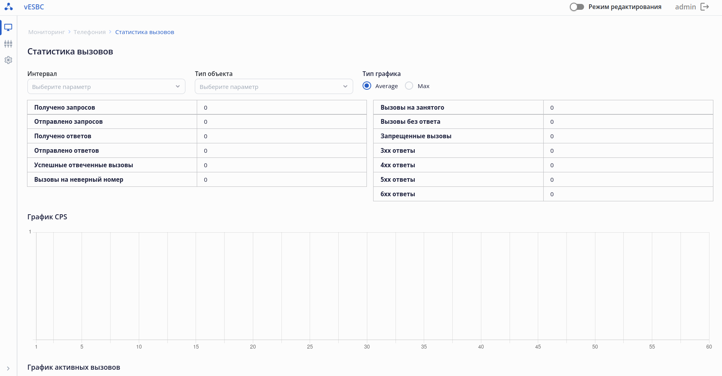This screenshot has width=722, height=376.
Task: Select the Average chart type radio
Action: click(367, 86)
